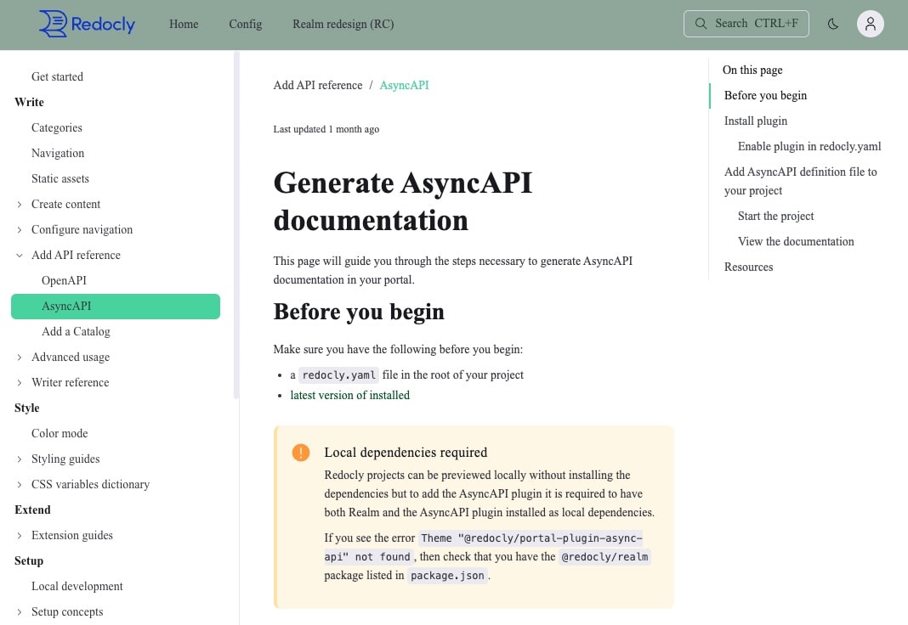The width and height of the screenshot is (908, 625).
Task: Open Categories page in sidebar
Action: [x=57, y=127]
